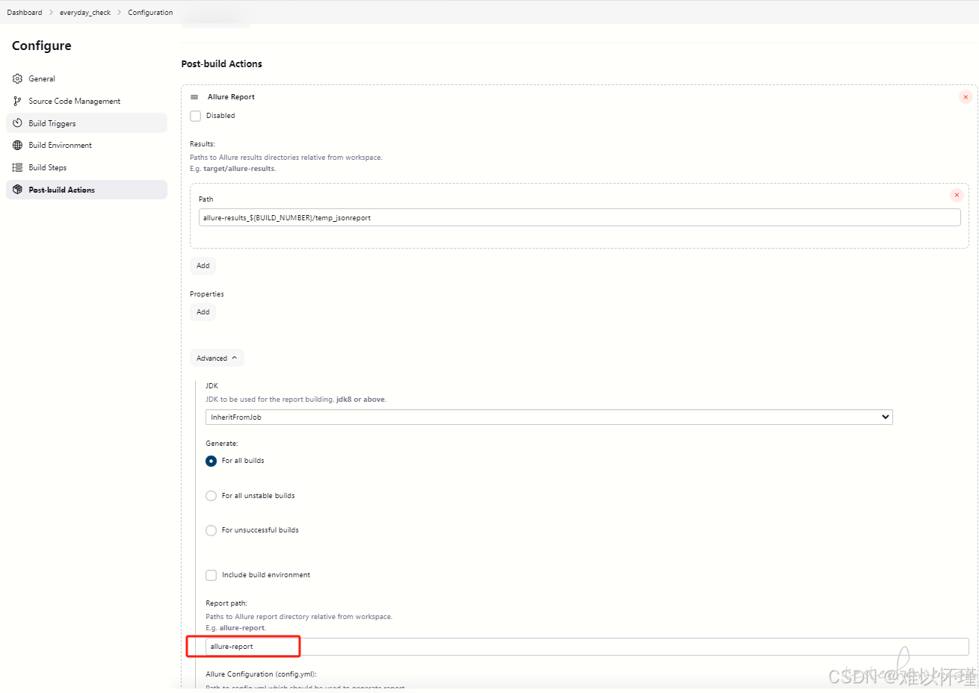Add another results path with Add button
Viewport: 979px width, 693px height.
coord(203,266)
